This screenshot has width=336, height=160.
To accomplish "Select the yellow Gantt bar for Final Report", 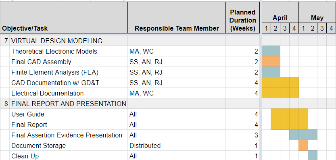I will 289,125.
